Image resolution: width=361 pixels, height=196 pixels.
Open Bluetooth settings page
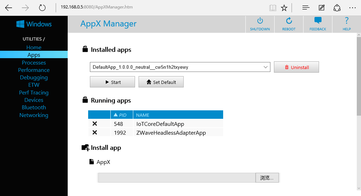pos(34,107)
